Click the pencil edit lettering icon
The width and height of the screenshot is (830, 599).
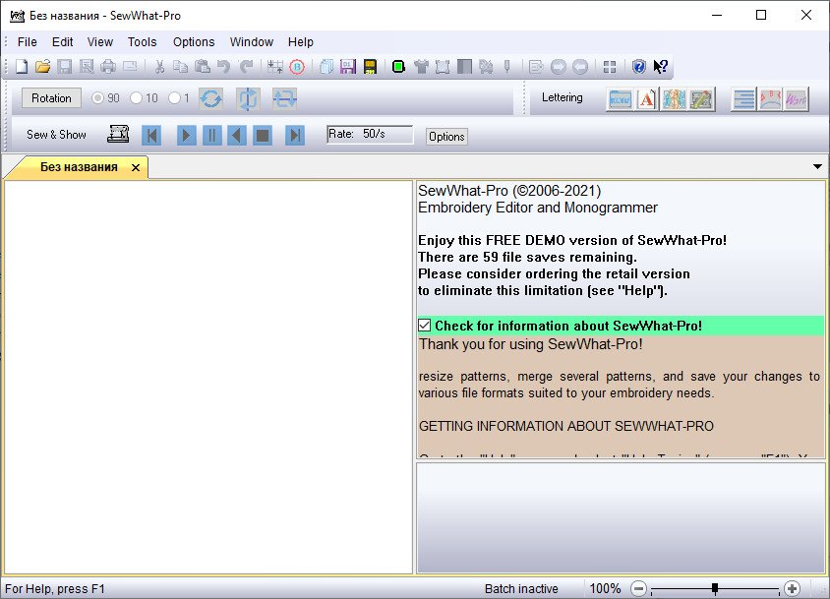pos(701,99)
